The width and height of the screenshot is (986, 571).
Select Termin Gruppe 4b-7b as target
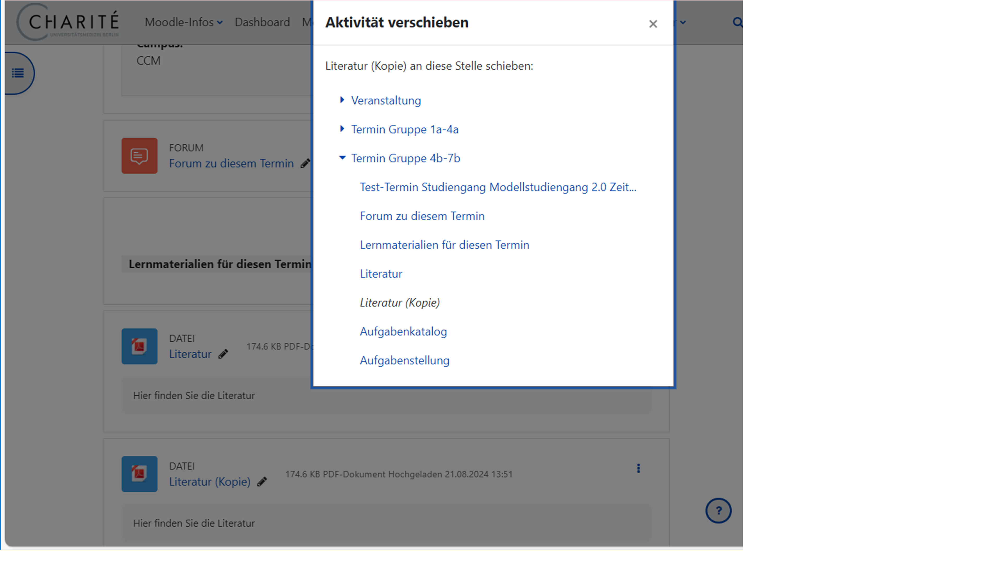coord(405,158)
